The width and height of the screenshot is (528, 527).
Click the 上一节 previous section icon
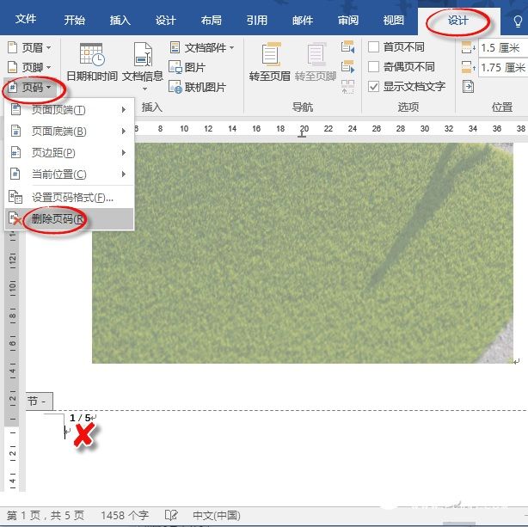click(348, 47)
